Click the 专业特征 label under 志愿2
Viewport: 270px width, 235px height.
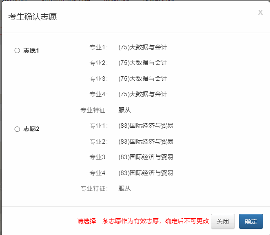(94, 188)
